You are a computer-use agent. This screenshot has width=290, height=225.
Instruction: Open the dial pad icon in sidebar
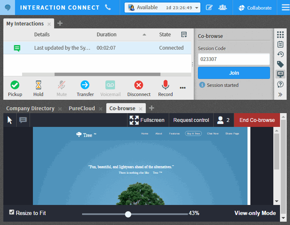click(x=280, y=35)
